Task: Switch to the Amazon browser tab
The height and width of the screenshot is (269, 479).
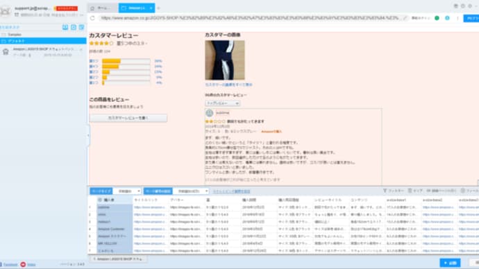Action: click(137, 8)
